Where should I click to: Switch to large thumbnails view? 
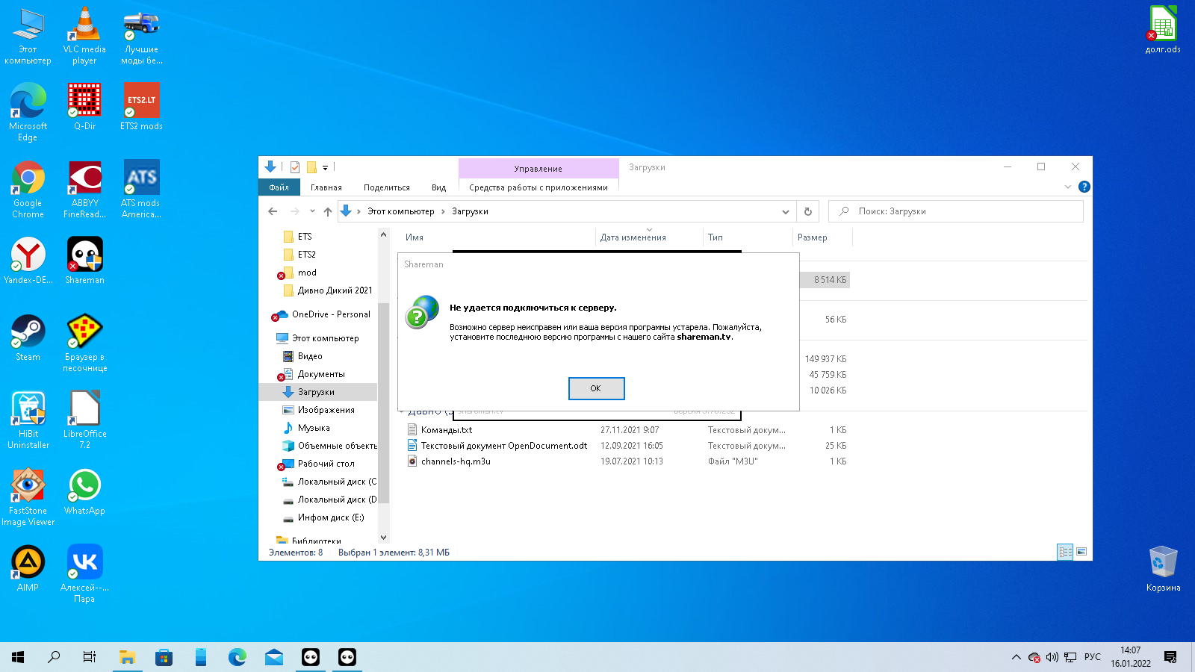click(x=1081, y=552)
